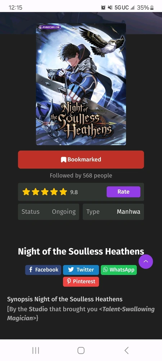Share on Pinterest
This screenshot has width=162, height=361.
(x=81, y=282)
